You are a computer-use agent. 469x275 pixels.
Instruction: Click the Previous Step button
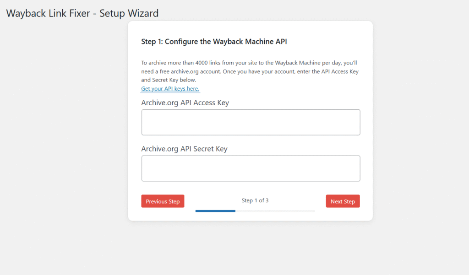163,201
